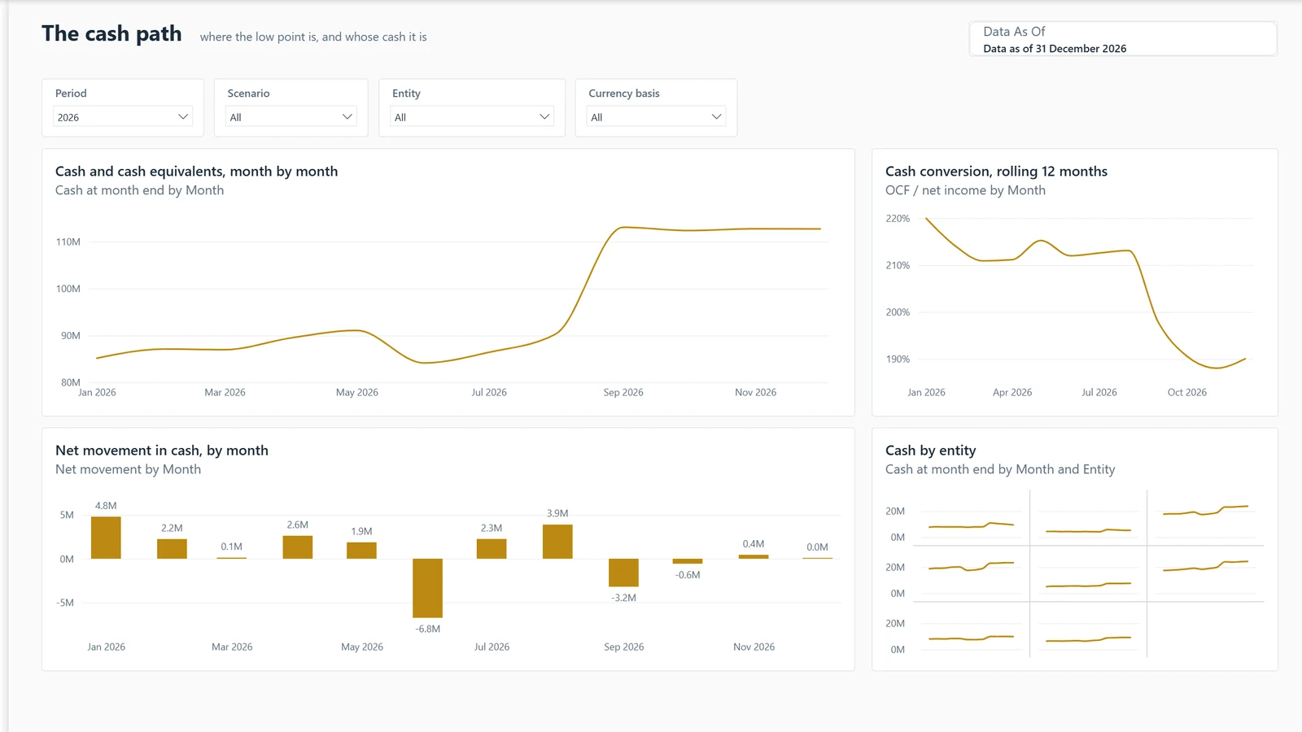Click the 'Net movement by Month' subtitle
The width and height of the screenshot is (1302, 732).
click(x=128, y=469)
